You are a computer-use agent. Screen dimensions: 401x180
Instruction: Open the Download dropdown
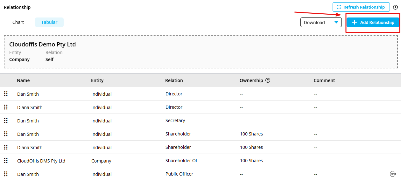tap(321, 22)
